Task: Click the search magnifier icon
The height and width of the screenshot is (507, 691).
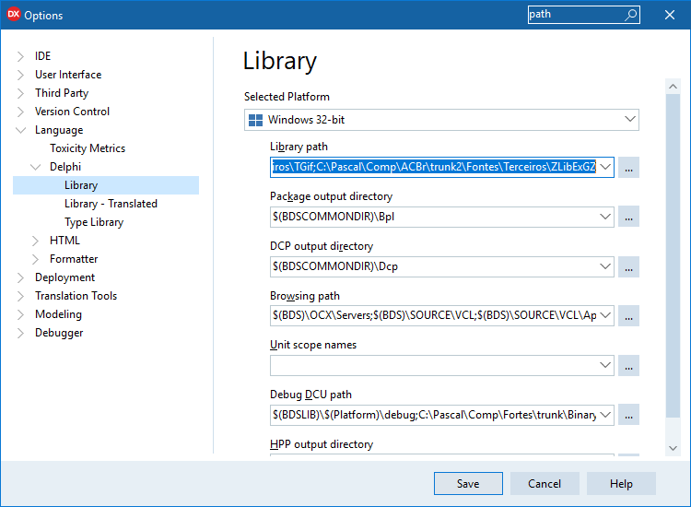Action: 631,15
